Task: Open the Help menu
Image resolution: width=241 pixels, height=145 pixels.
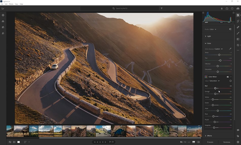Action: [x=21, y=4]
